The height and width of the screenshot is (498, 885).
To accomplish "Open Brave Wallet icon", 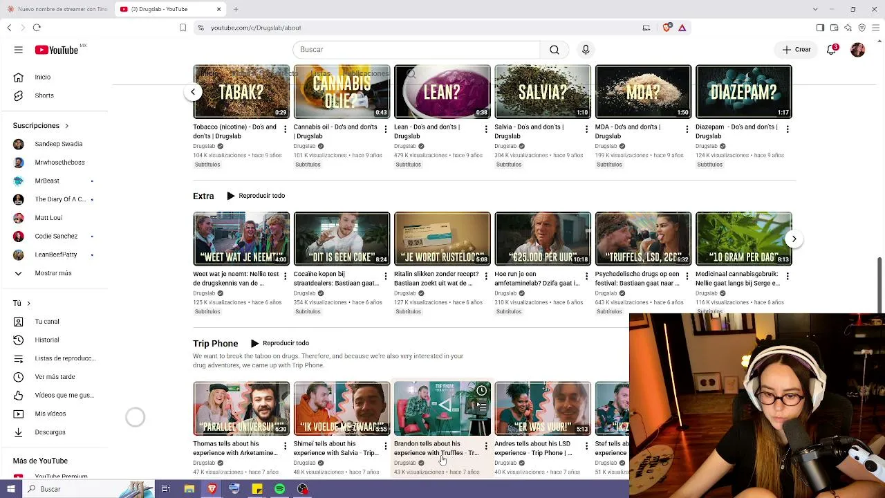I will pyautogui.click(x=834, y=28).
